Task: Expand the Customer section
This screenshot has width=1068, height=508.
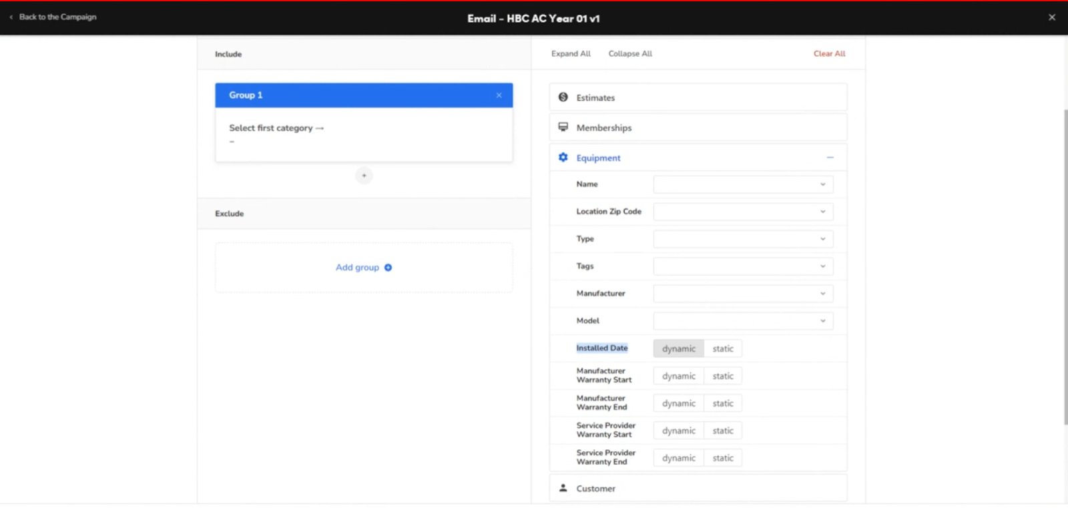Action: click(698, 488)
